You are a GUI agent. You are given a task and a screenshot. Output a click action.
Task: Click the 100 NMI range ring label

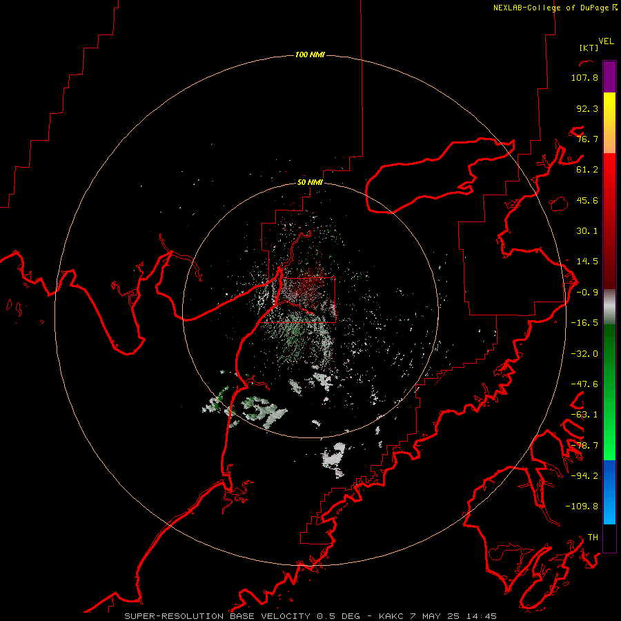point(310,55)
